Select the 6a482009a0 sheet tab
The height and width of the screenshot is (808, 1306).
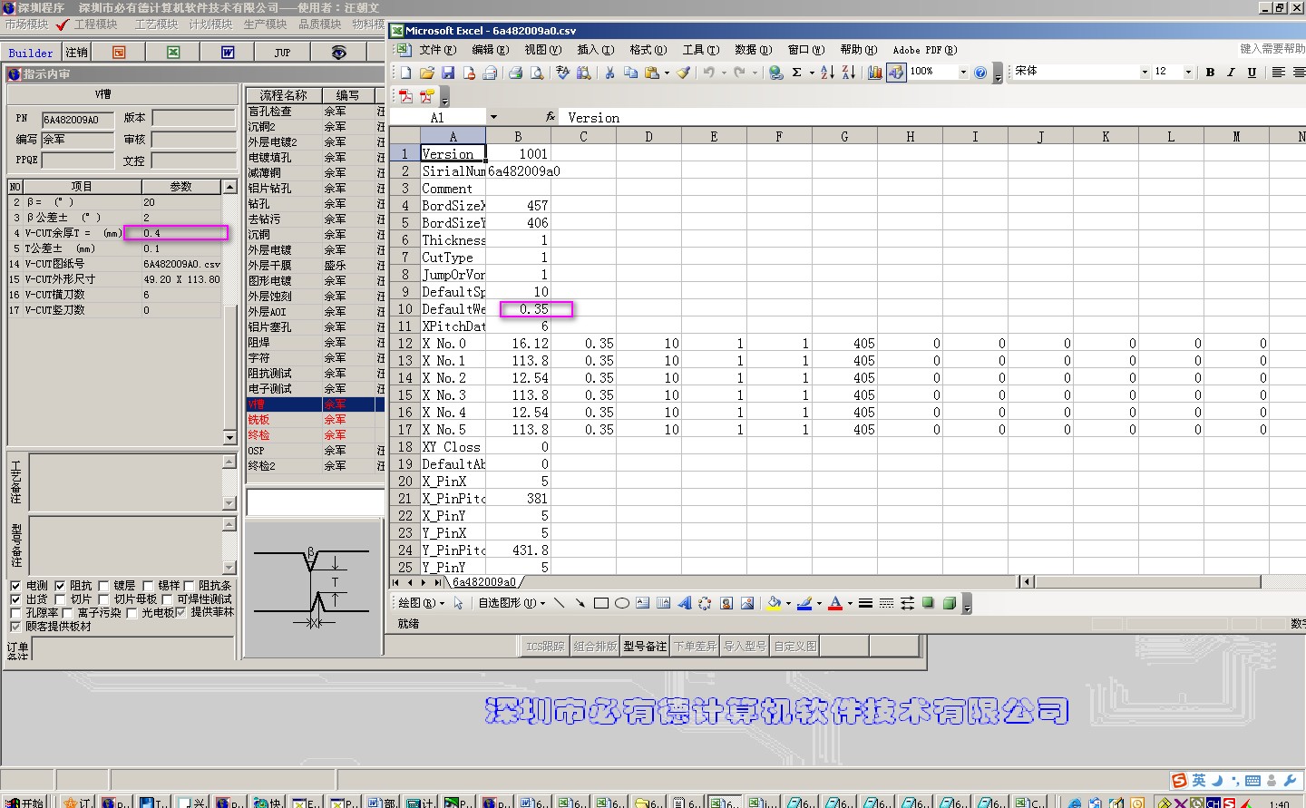click(484, 582)
